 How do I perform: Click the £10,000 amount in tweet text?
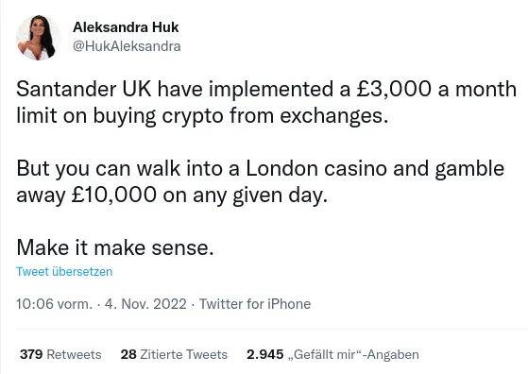pyautogui.click(x=113, y=195)
